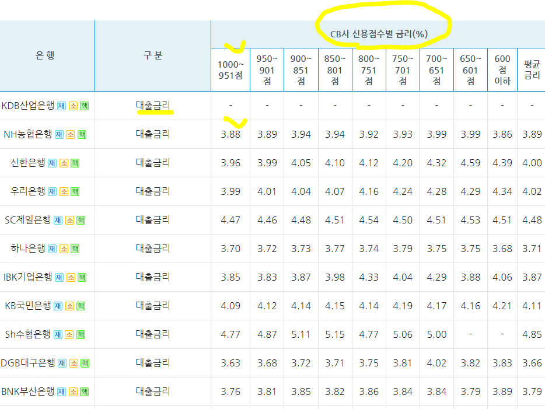This screenshot has height=409, width=545.
Task: Select the Sh수협은행 bank name
Action: tap(28, 334)
